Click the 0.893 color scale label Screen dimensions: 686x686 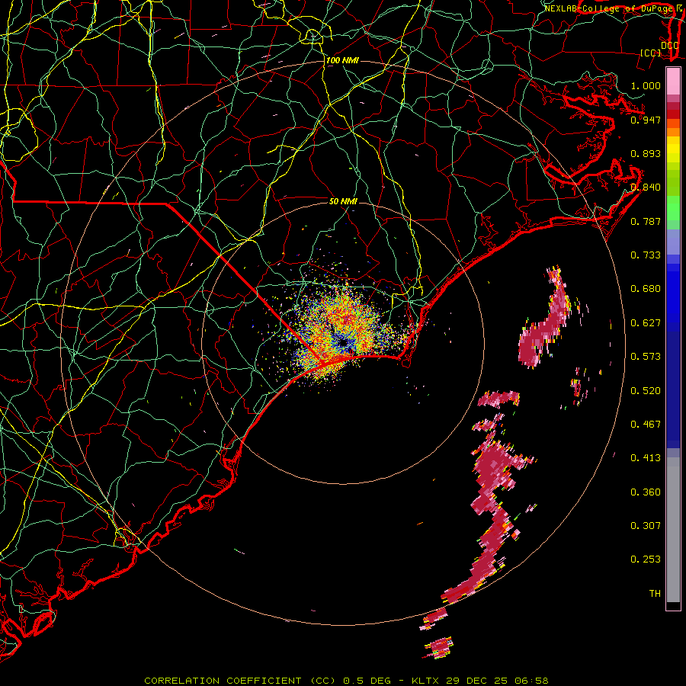point(646,153)
